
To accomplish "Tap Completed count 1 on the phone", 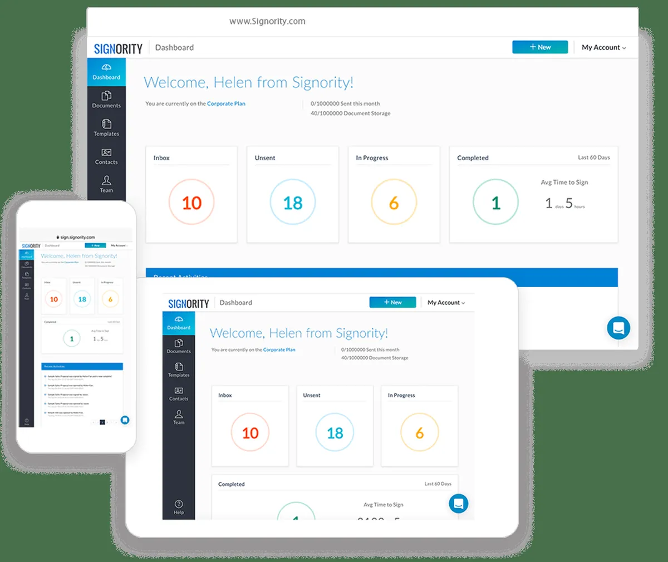I will pos(71,338).
